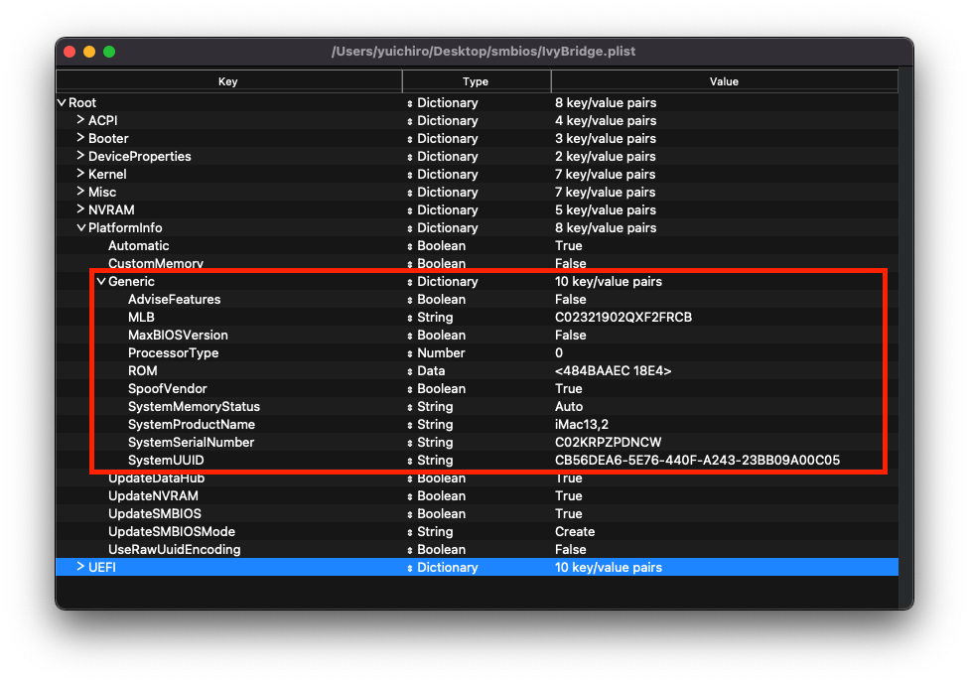Open type popup for Automatic row

point(410,246)
